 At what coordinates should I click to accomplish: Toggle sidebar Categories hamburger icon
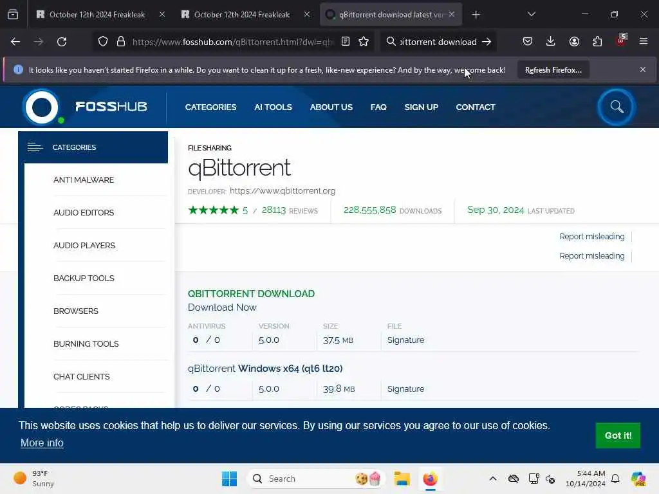(x=35, y=147)
